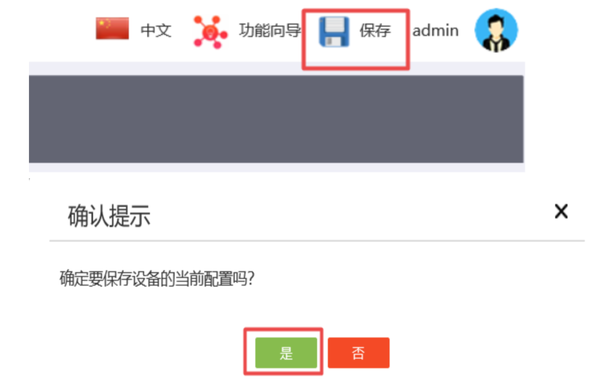Close the 确认提示 dialog with X
The image size is (593, 386).
click(x=561, y=211)
